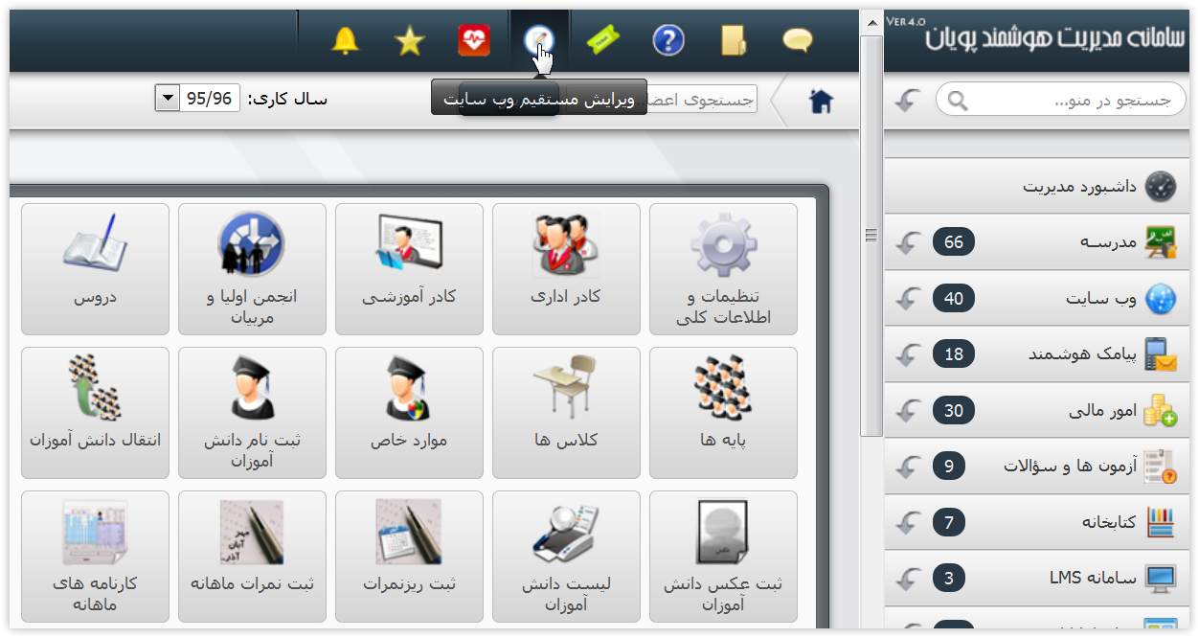Screen dimensions: 1199x638
Task: Go to home via house icon
Action: pyautogui.click(x=821, y=101)
